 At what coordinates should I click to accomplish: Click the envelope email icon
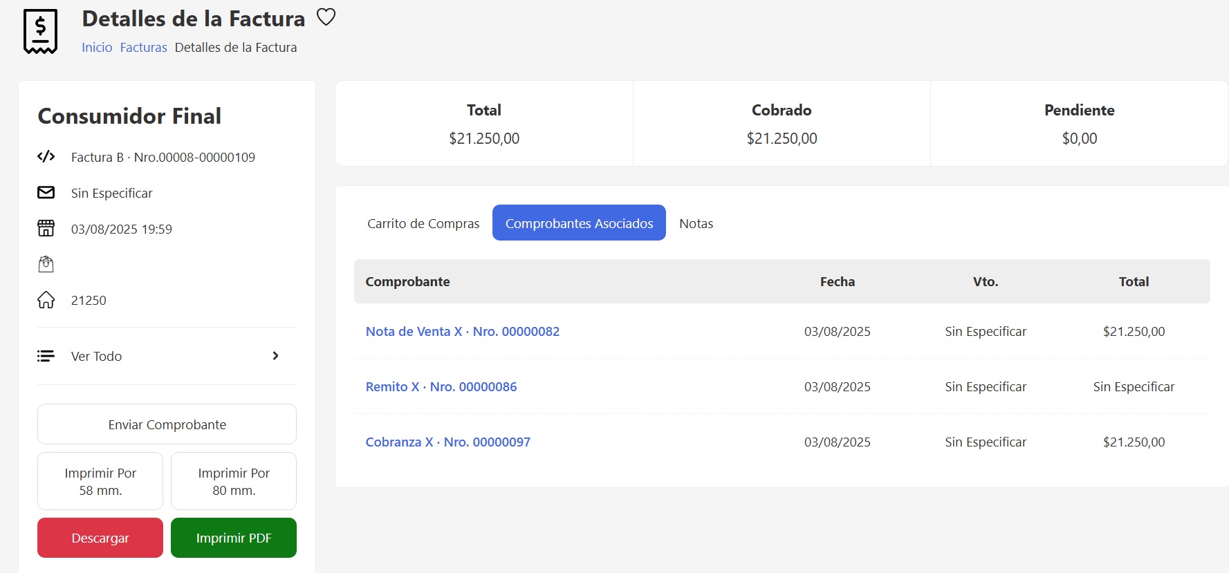click(46, 193)
